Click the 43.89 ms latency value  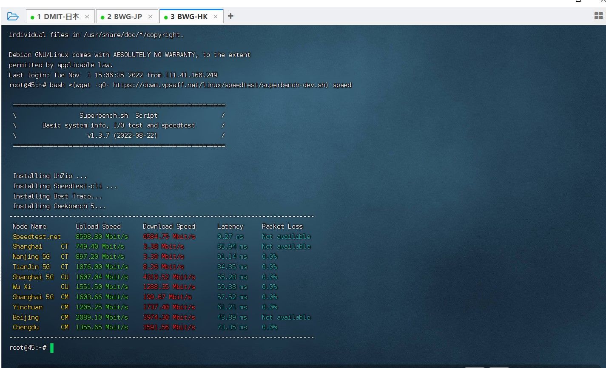(232, 317)
